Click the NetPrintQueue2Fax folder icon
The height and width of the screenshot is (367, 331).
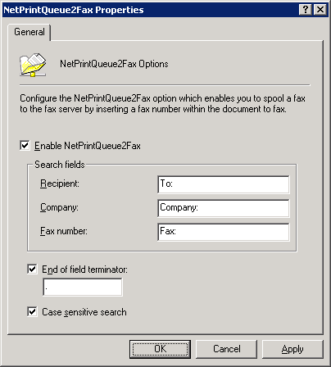click(x=33, y=65)
